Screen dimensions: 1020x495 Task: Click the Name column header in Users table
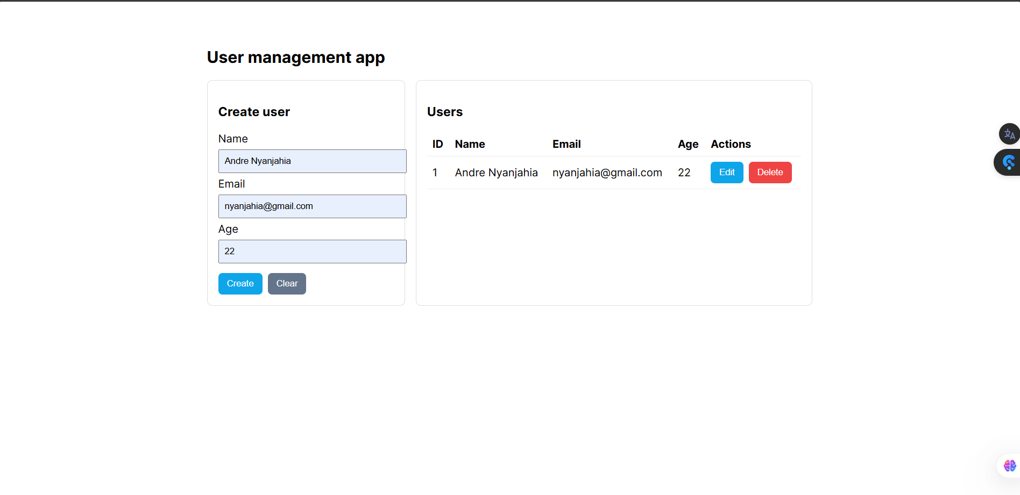470,144
